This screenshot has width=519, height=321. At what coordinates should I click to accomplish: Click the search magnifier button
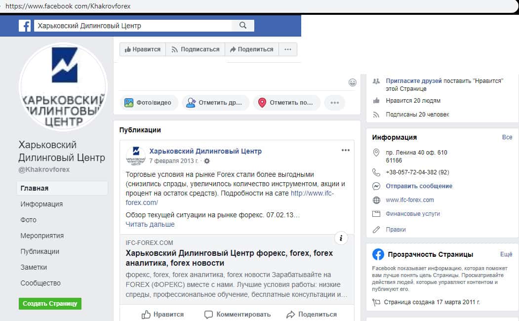click(243, 26)
